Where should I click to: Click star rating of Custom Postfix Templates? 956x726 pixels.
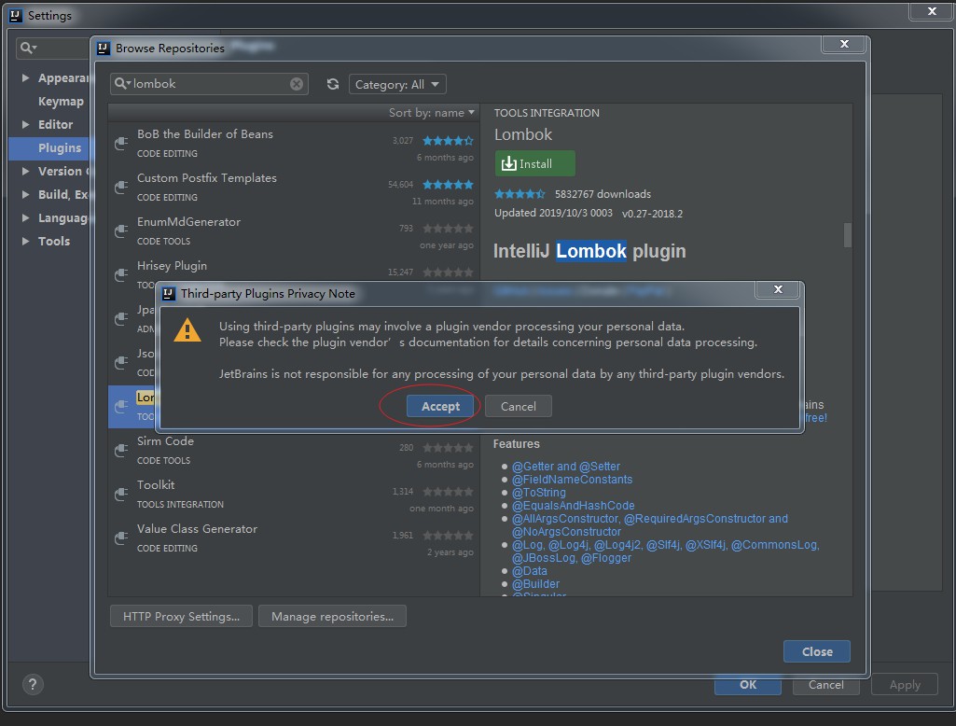click(x=448, y=185)
